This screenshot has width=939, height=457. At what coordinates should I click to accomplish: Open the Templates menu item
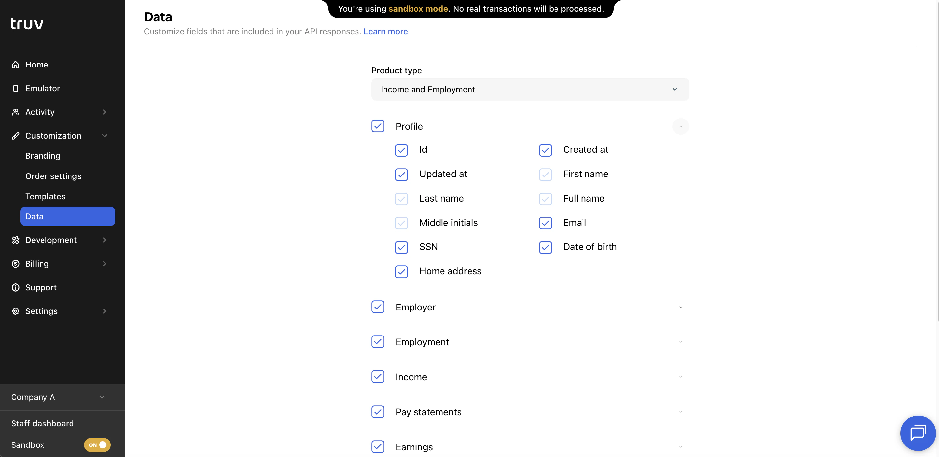tap(45, 196)
